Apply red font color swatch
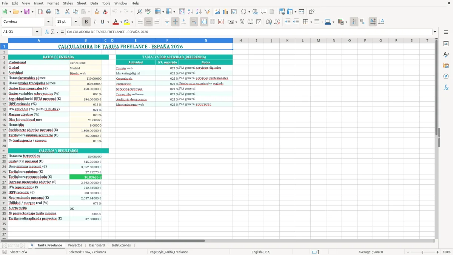The image size is (453, 255). (116, 22)
